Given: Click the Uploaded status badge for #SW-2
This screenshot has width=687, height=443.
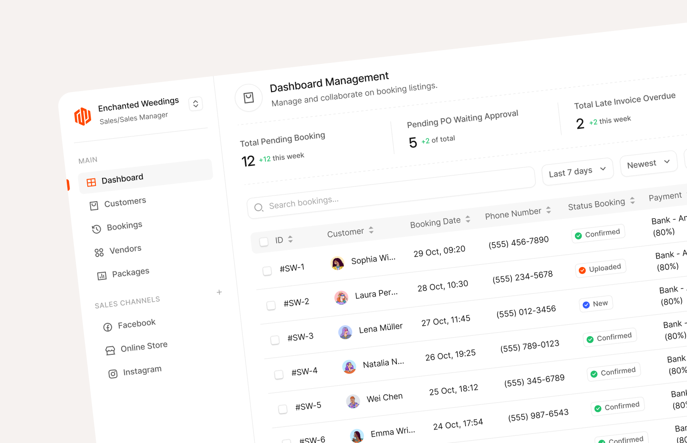Looking at the screenshot, I should 600,268.
